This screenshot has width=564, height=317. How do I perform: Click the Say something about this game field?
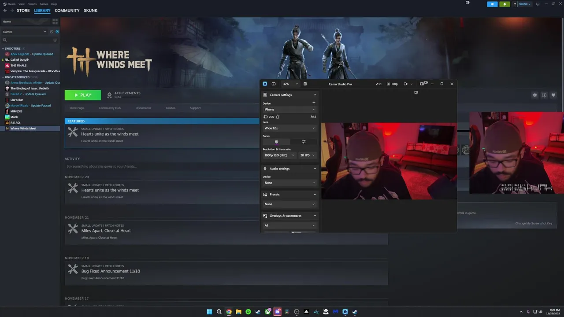(x=162, y=166)
